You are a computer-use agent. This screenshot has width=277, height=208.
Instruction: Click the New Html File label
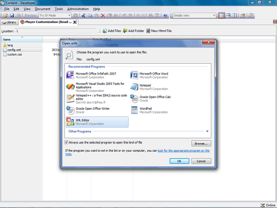click(x=161, y=31)
